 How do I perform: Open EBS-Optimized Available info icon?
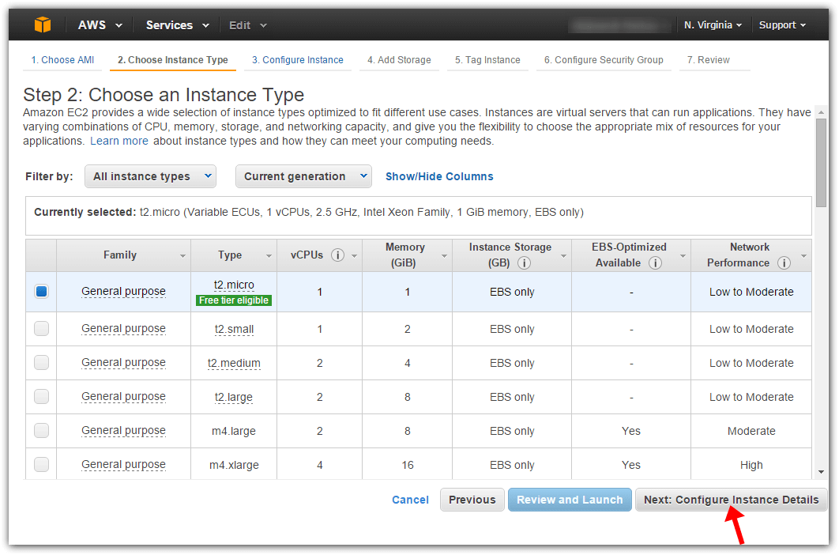click(656, 263)
